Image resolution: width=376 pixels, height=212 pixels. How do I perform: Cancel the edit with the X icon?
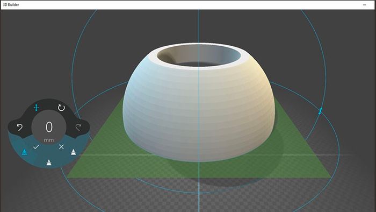pyautogui.click(x=61, y=147)
